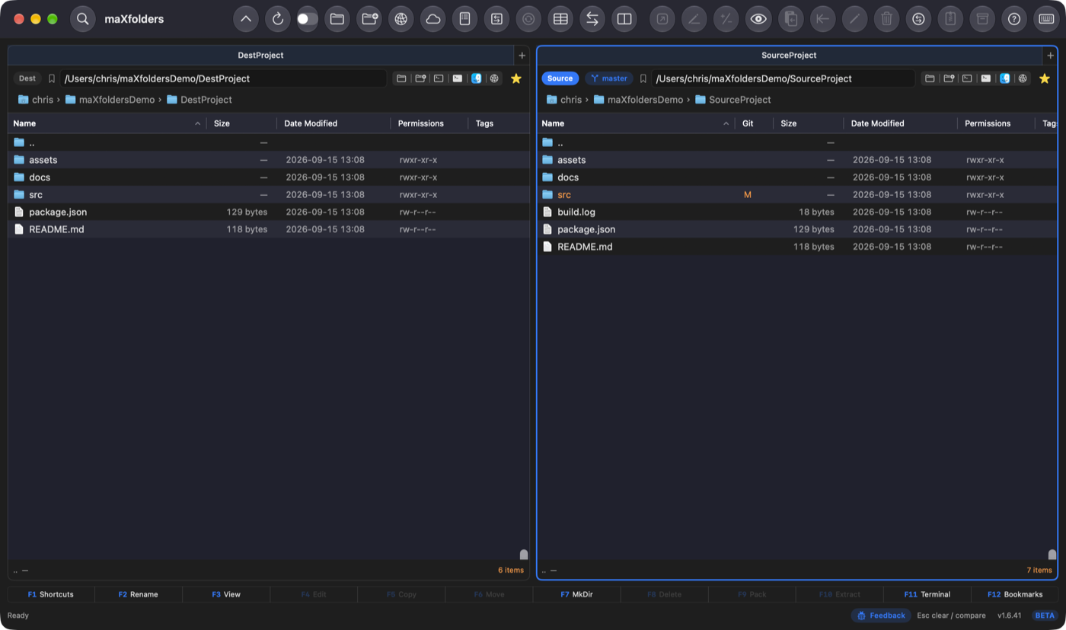The image size is (1066, 630).
Task: Click the split dual-pane layout toolbar icon
Action: coord(624,19)
